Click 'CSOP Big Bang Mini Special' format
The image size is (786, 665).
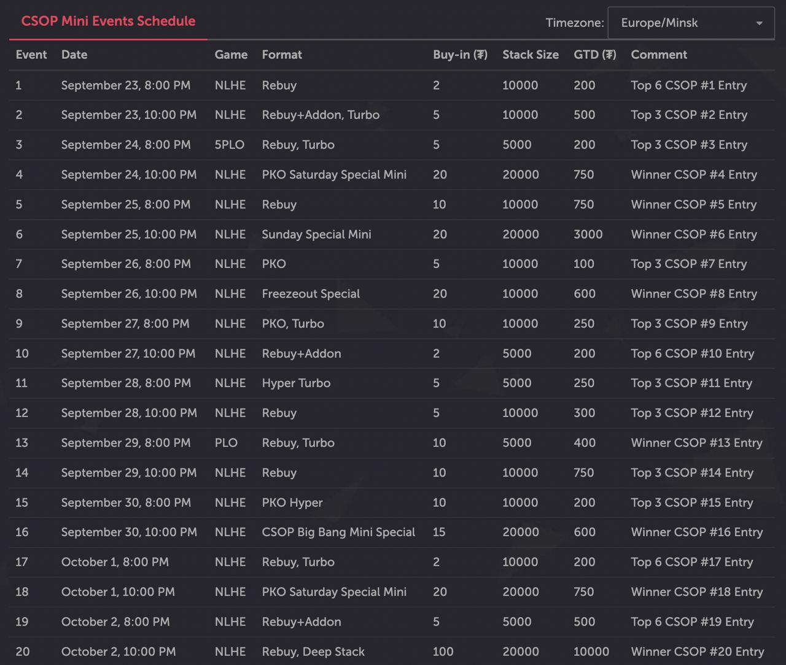[x=338, y=532]
